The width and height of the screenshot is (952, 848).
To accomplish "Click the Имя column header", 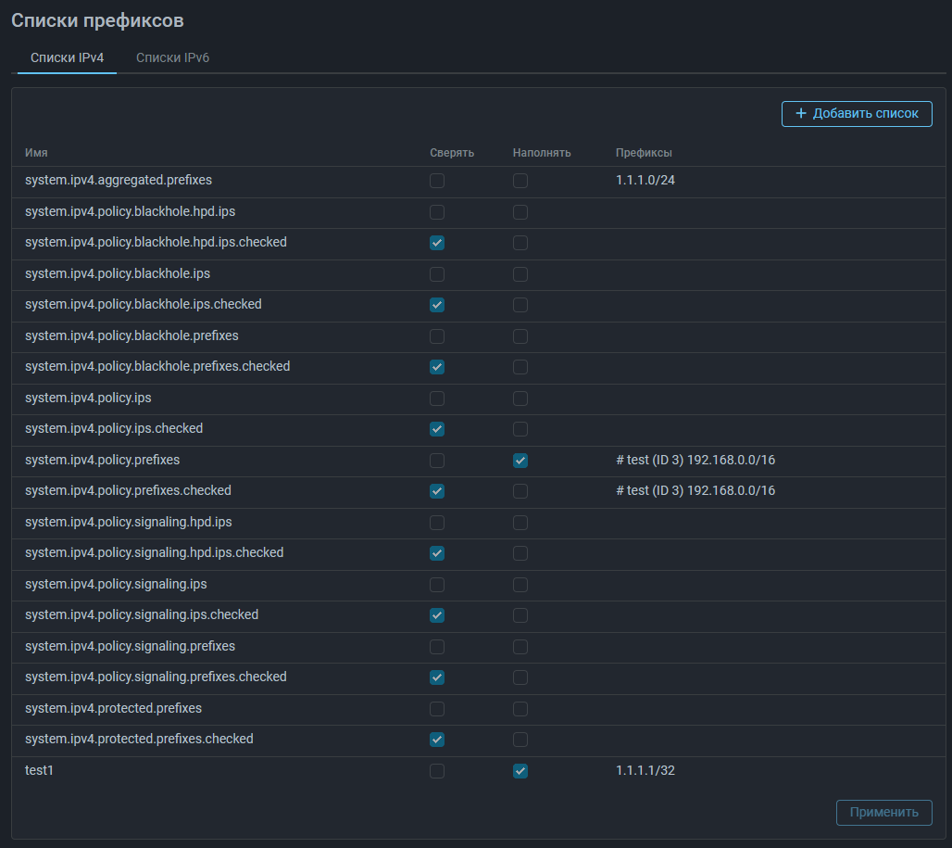I will pyautogui.click(x=37, y=153).
